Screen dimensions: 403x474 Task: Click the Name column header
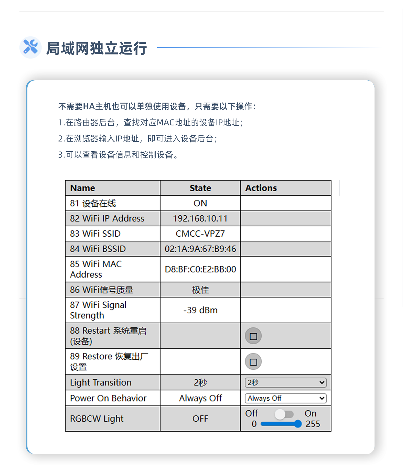82,188
